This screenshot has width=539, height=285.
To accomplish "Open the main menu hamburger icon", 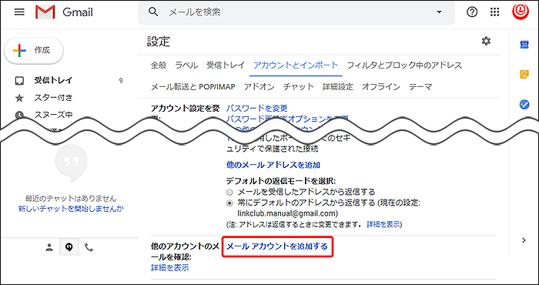I will (19, 12).
